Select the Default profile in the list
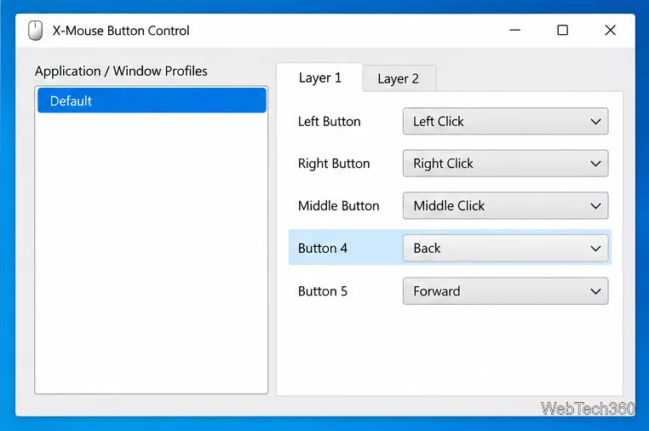 pos(152,101)
